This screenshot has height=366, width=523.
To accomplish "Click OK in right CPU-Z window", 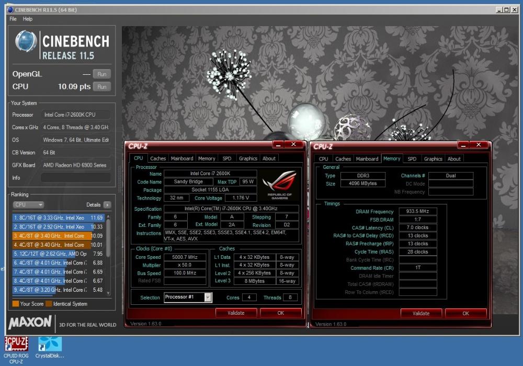I will click(465, 313).
